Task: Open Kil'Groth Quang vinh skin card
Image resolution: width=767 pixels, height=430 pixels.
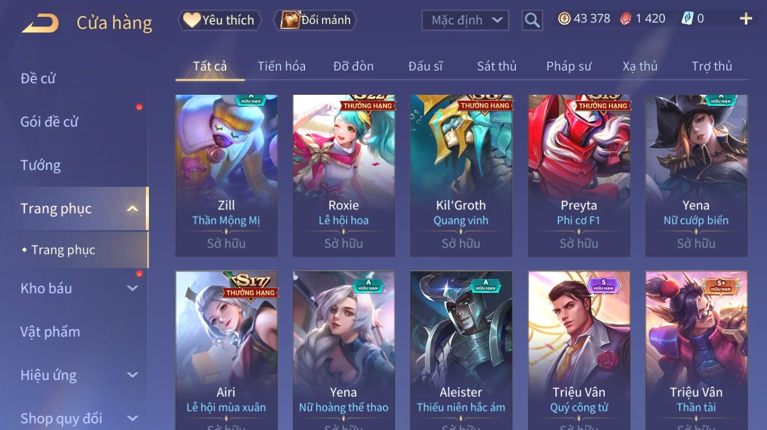Action: 461,176
